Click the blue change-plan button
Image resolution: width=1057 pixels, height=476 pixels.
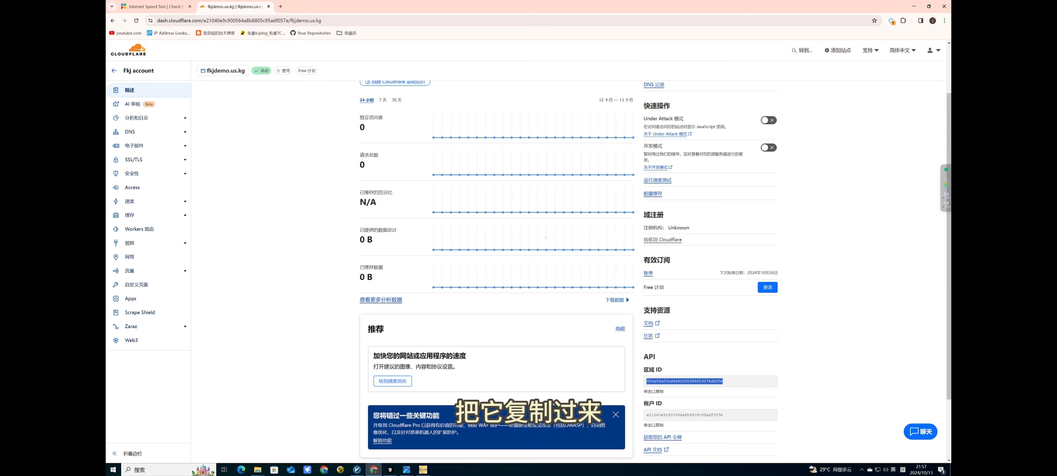point(767,287)
